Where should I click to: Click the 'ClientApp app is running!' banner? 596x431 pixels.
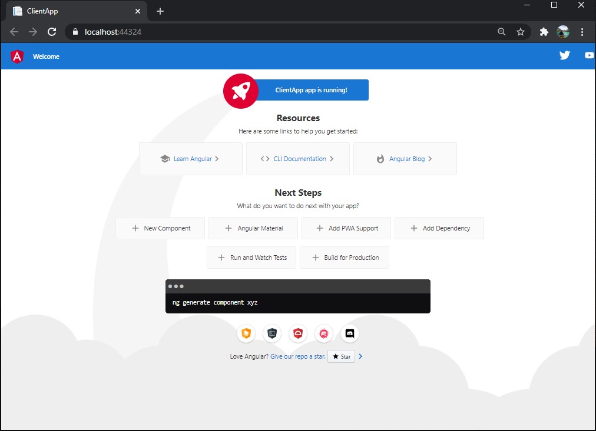(x=311, y=90)
